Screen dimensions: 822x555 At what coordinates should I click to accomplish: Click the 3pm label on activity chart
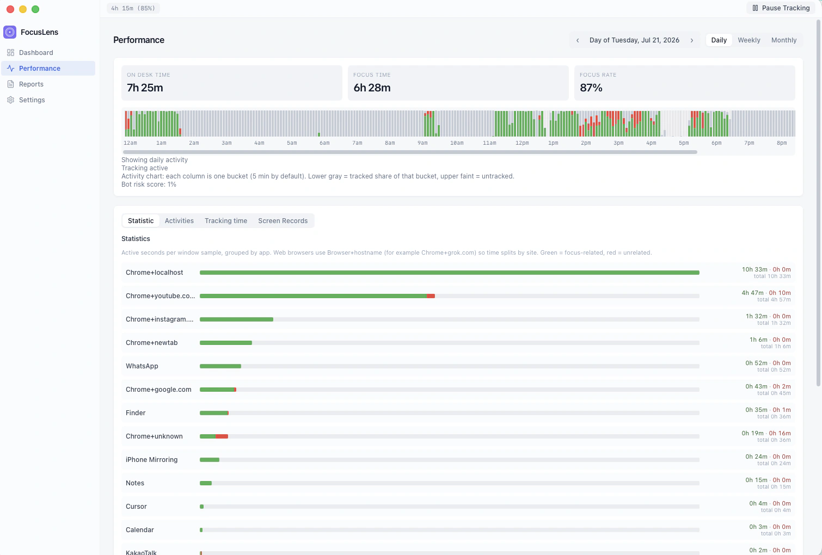point(618,143)
